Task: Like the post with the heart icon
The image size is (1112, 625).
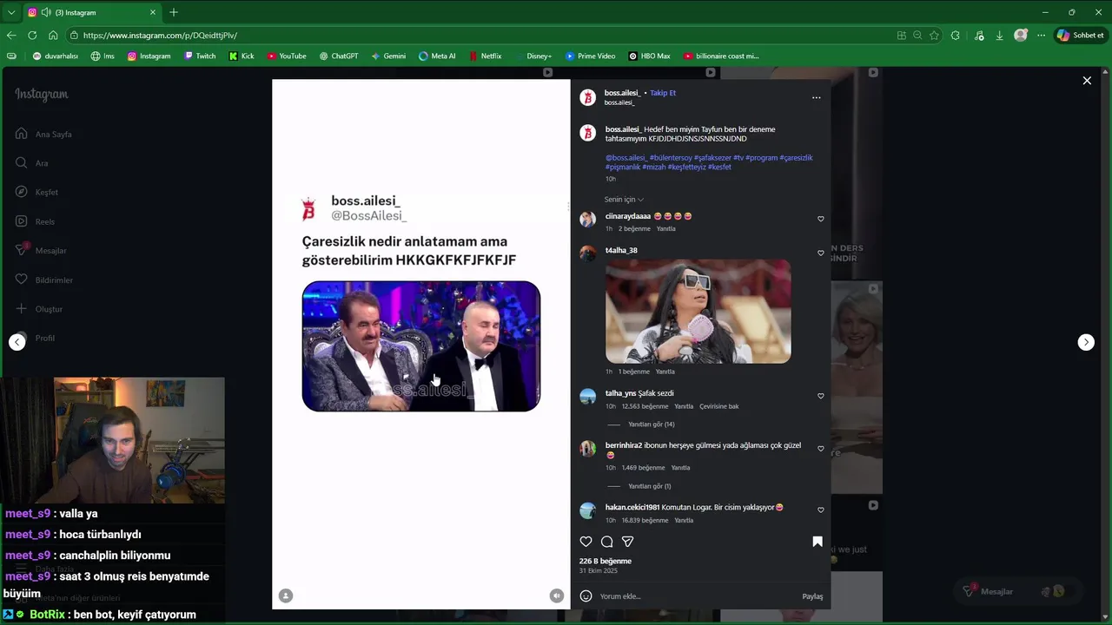Action: tap(586, 542)
